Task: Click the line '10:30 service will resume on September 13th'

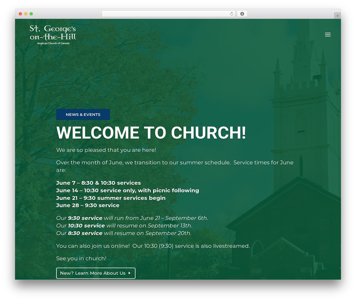Action: (x=124, y=225)
